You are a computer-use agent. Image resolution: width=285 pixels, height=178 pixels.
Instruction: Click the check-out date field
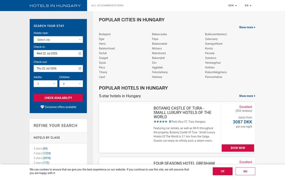58,69
